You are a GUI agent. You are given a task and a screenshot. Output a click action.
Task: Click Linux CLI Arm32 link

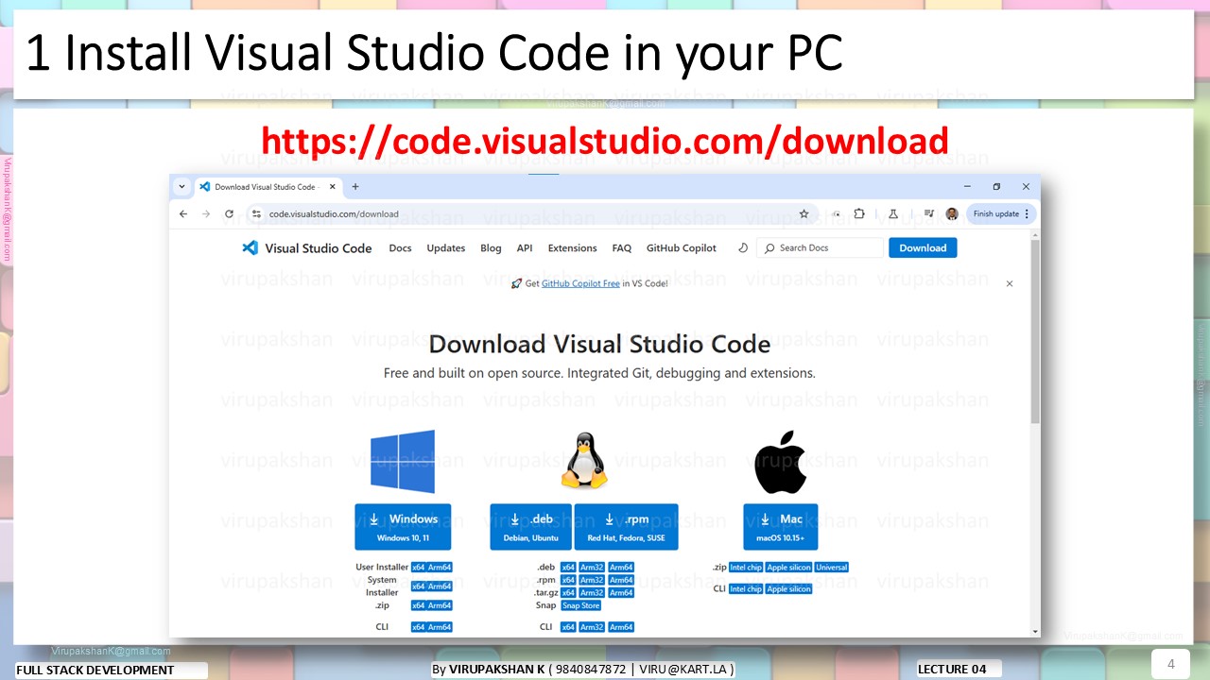click(x=592, y=627)
